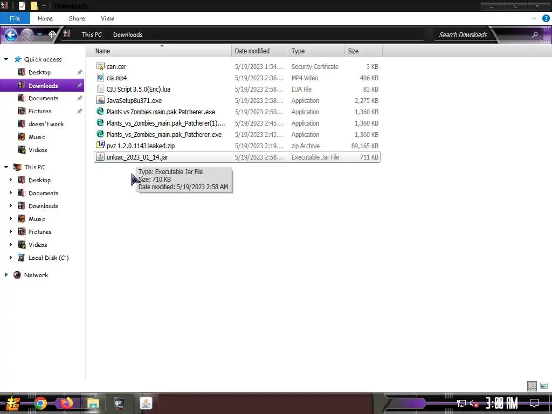The height and width of the screenshot is (414, 552).
Task: Click the search magnifier icon
Action: click(x=535, y=34)
